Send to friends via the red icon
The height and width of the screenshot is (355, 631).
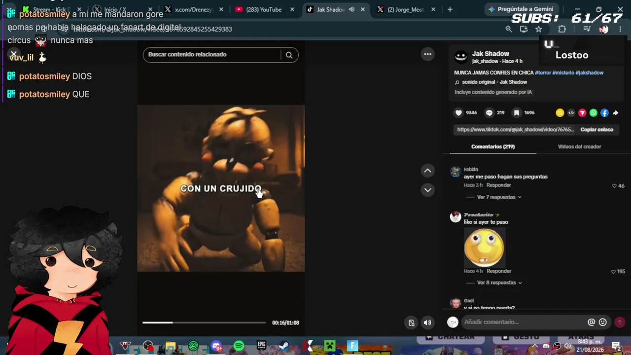click(x=582, y=113)
